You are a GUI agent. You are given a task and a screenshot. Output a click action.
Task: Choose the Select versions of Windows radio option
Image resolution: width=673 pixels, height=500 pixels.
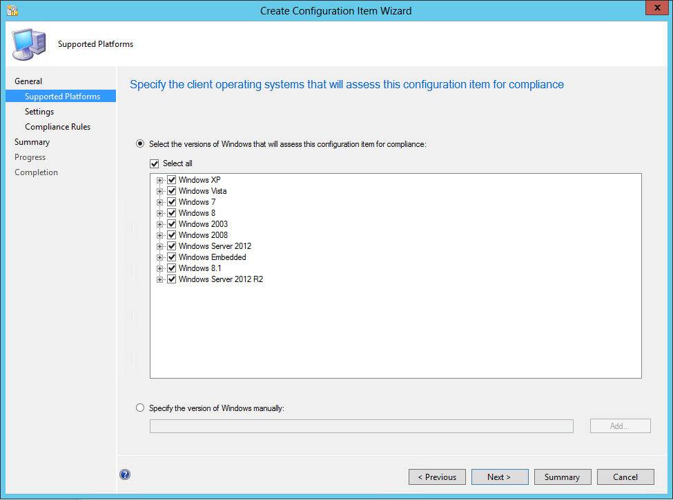pyautogui.click(x=140, y=143)
